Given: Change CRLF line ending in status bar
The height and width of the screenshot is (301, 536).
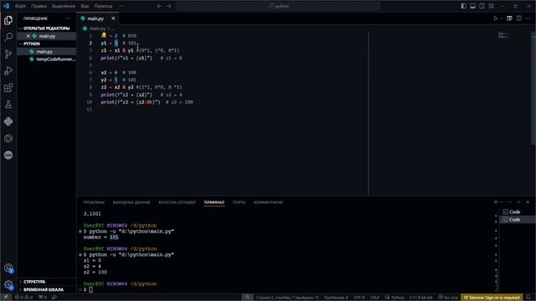Looking at the screenshot, I should (374, 298).
